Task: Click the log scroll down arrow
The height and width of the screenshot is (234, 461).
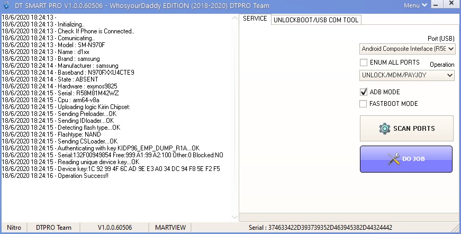Action: pyautogui.click(x=234, y=217)
